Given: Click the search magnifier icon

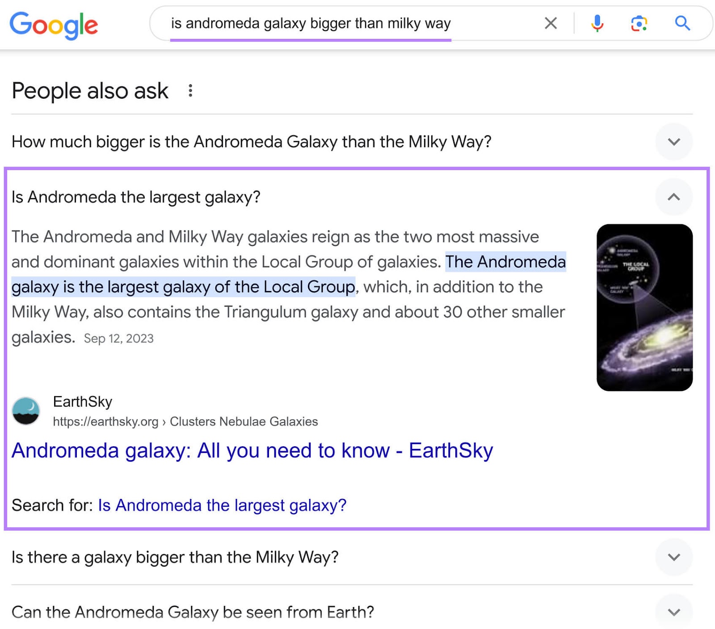Looking at the screenshot, I should [682, 24].
